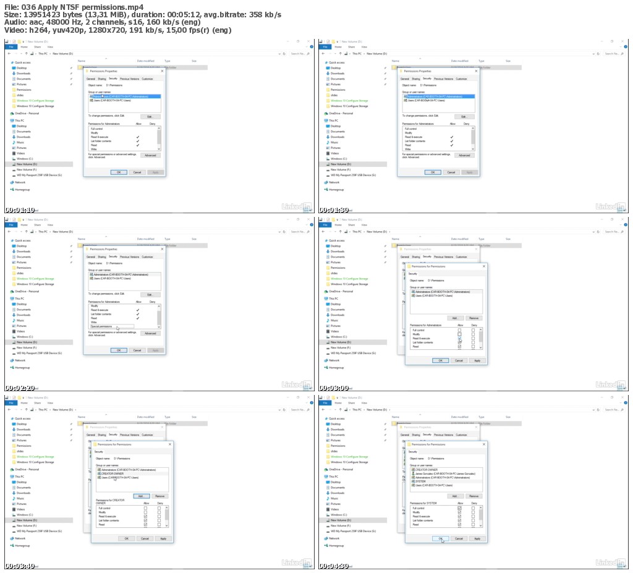The height and width of the screenshot is (573, 633).
Task: In the 00:01:10 frame, click the Music sidebar icon
Action: [14, 142]
